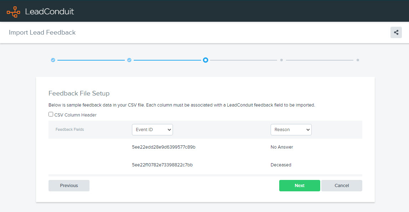Viewport: 409px width, 212px height.
Task: Click the Previous button
Action: (69, 186)
